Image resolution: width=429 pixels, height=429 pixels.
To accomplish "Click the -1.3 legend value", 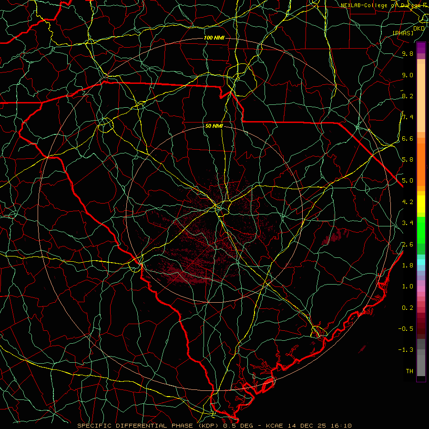I will pyautogui.click(x=406, y=350).
